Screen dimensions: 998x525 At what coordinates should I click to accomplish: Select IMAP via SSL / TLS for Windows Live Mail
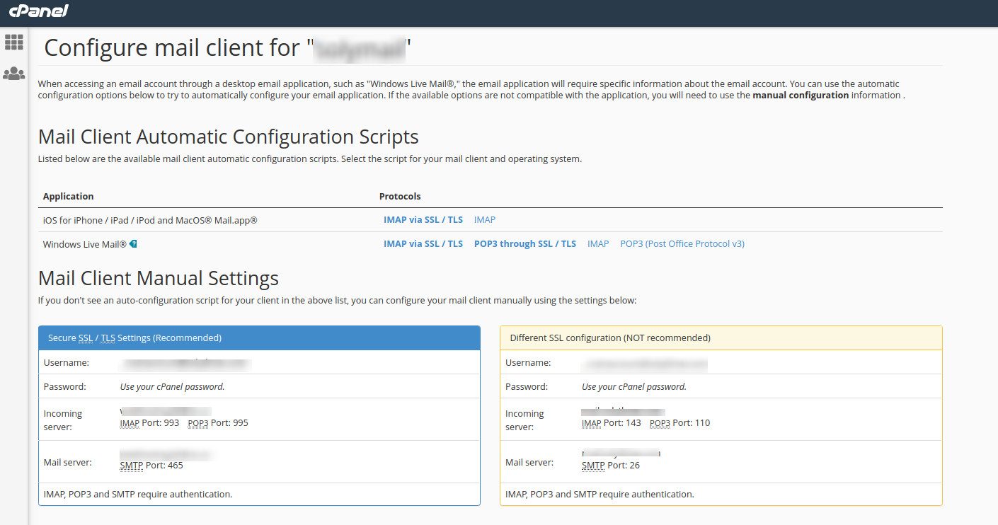point(423,243)
